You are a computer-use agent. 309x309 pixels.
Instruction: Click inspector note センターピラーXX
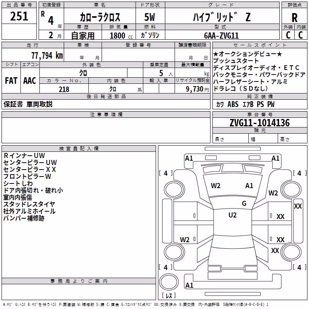[x=30, y=170]
